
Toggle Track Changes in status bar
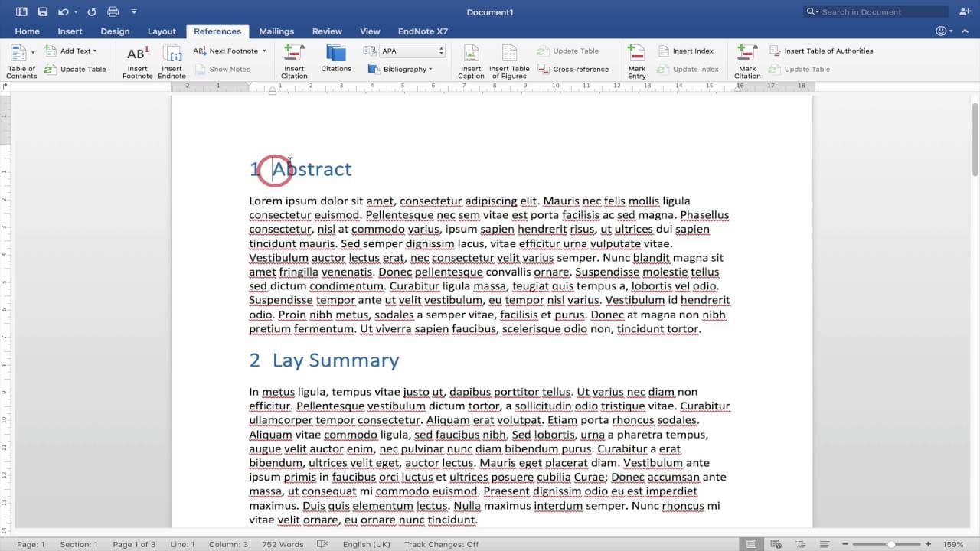442,545
